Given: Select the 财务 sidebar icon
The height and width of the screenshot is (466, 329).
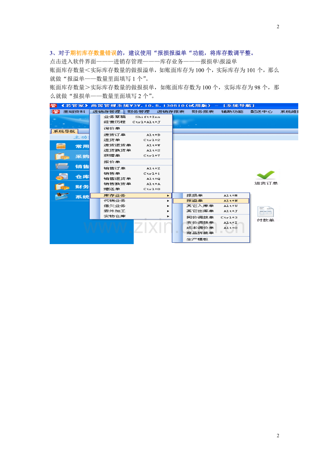Looking at the screenshot, I should point(62,186).
